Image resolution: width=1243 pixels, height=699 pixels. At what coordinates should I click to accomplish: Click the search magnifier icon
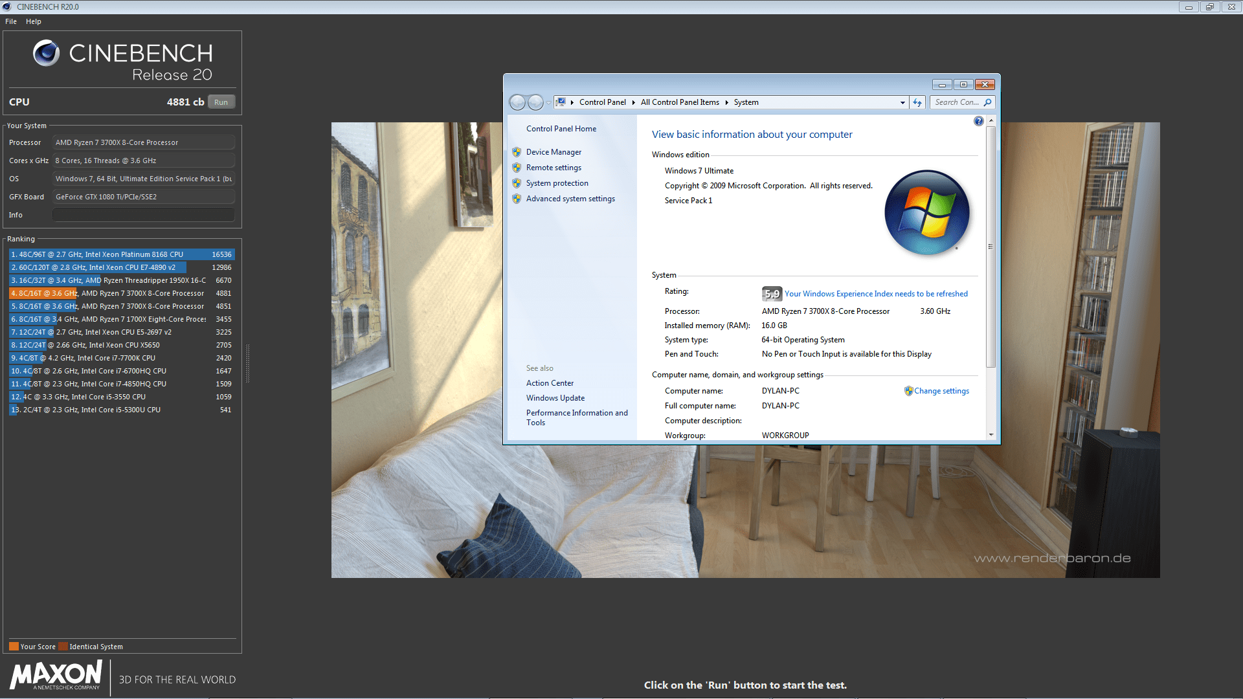[987, 102]
